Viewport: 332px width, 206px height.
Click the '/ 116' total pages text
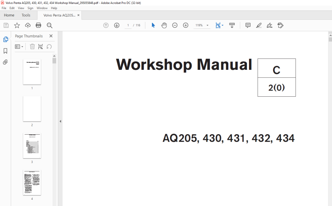coord(136,25)
